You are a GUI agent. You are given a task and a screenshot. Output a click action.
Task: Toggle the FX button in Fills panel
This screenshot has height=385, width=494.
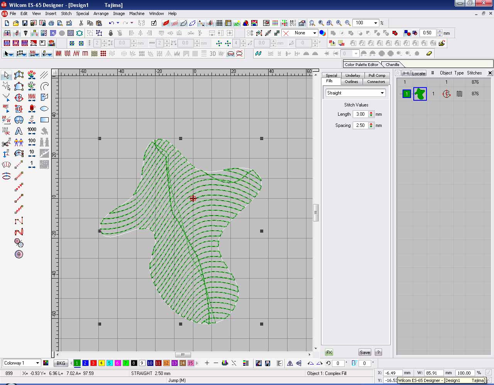(329, 352)
